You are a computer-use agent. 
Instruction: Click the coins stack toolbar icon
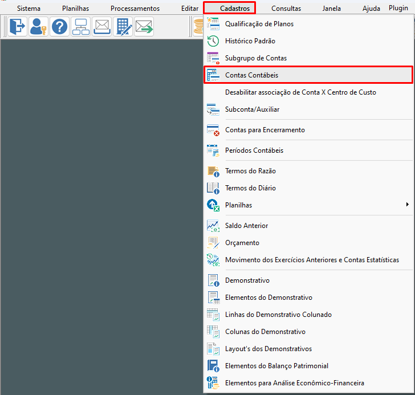coord(198,26)
